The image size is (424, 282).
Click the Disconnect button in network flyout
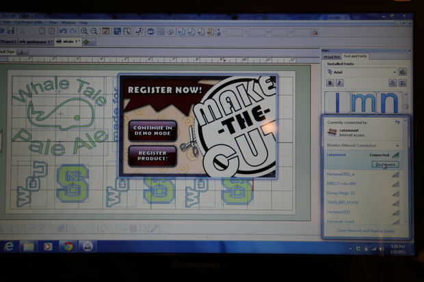[x=385, y=165]
